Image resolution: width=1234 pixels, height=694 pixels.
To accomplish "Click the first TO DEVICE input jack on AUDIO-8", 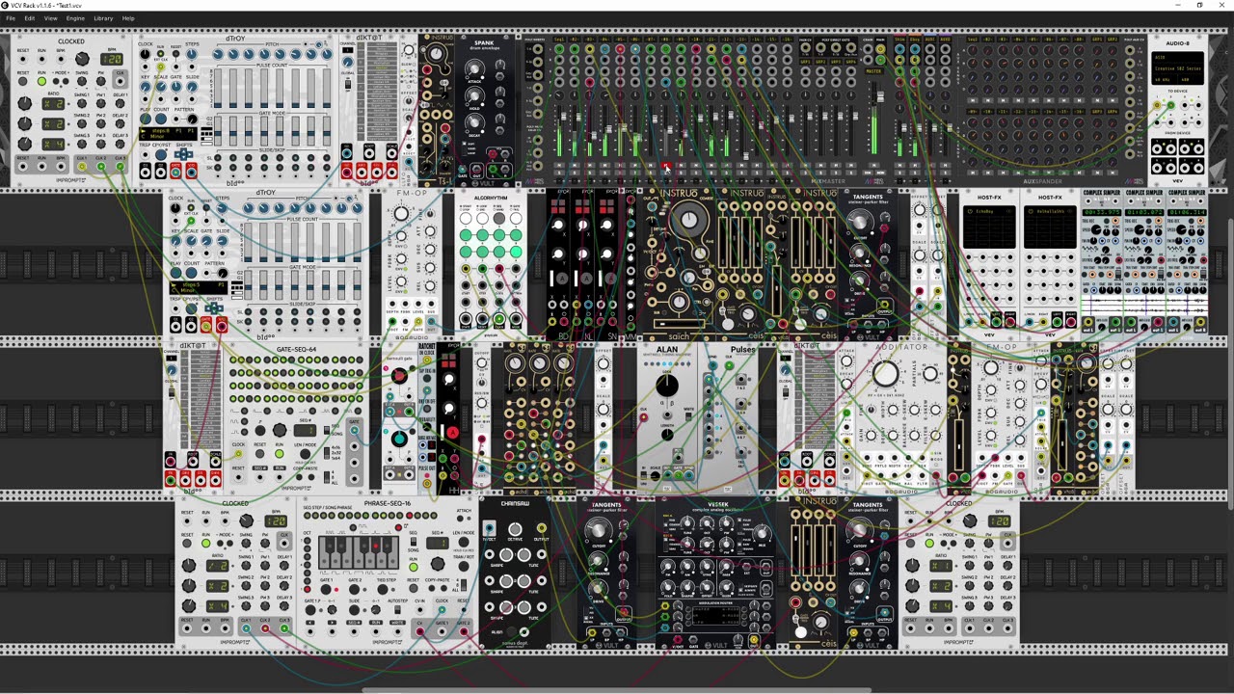I will [x=1157, y=105].
